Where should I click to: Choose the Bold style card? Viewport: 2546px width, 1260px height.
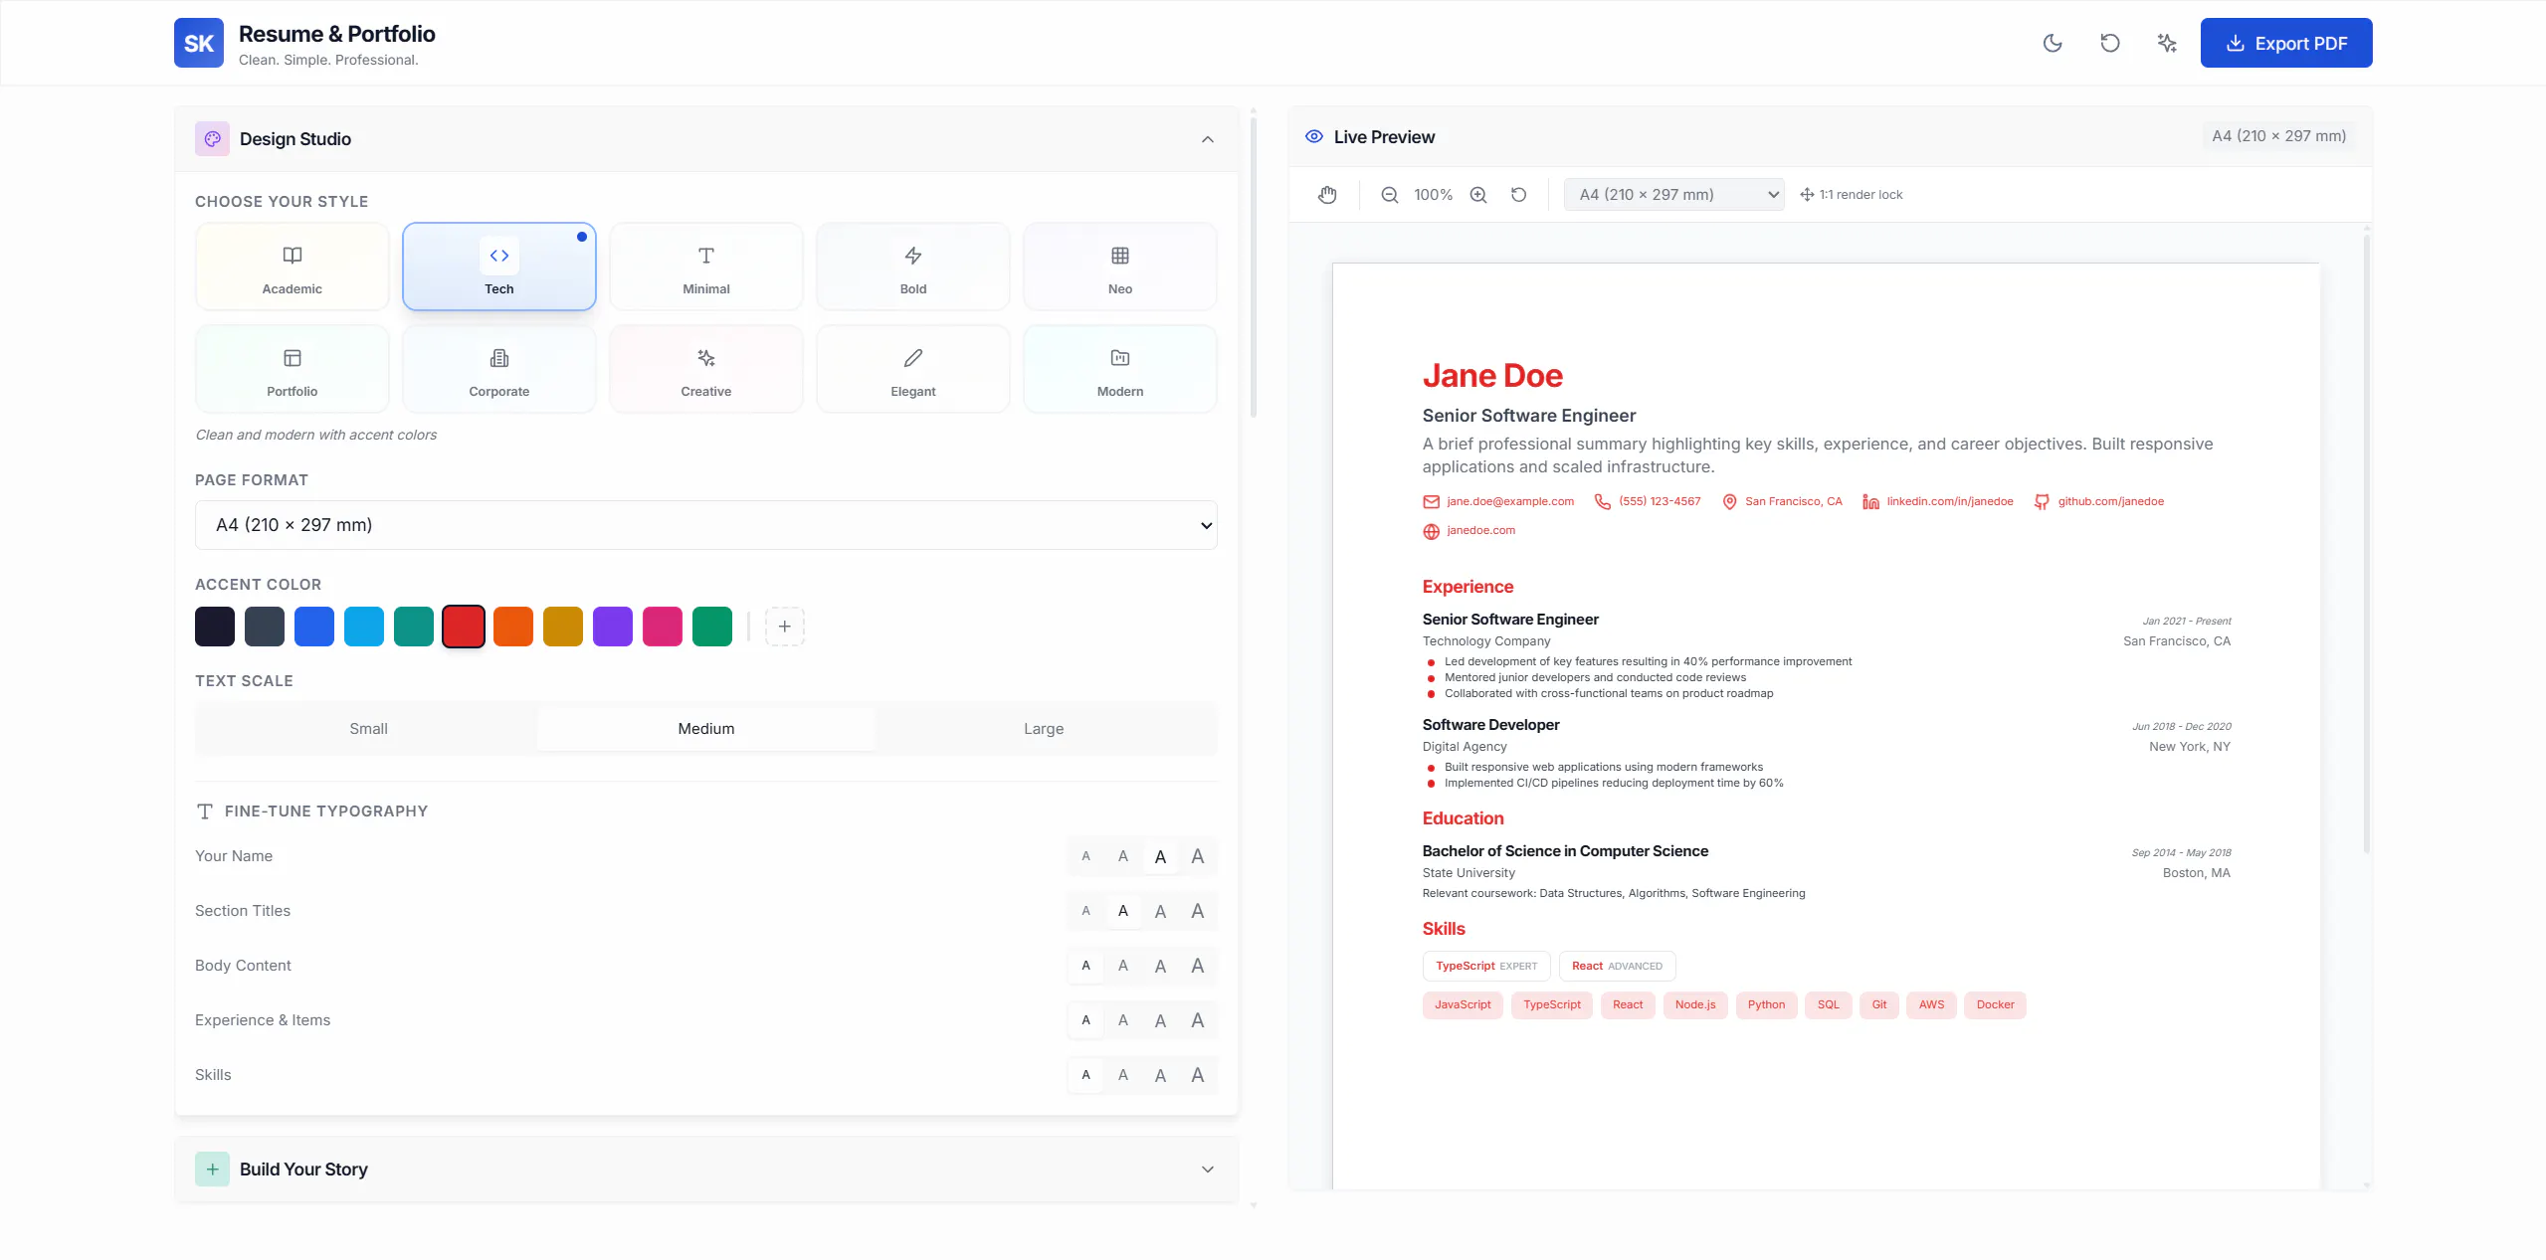click(912, 267)
